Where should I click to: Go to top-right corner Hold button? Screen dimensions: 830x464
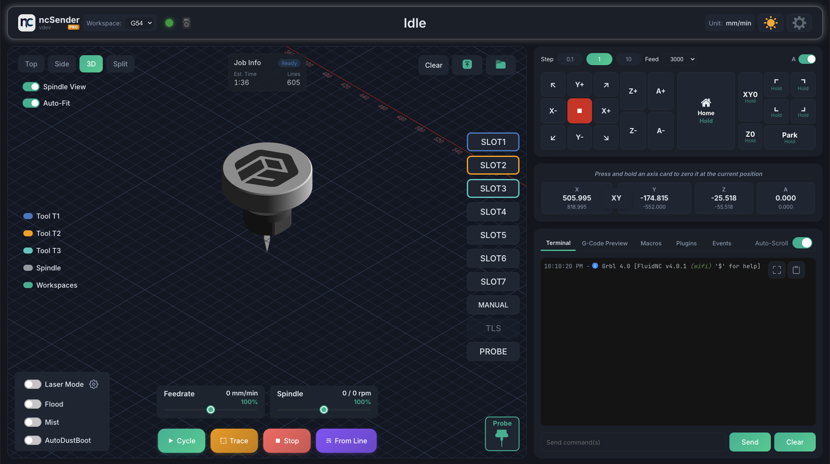tap(803, 84)
